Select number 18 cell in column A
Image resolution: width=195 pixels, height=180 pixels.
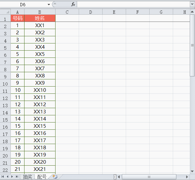click(x=18, y=148)
